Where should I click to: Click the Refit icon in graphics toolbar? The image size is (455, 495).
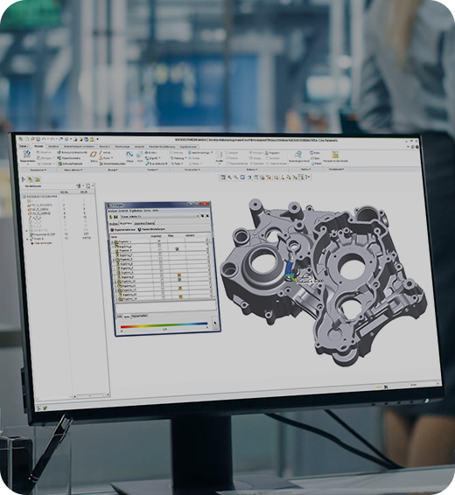click(x=223, y=178)
